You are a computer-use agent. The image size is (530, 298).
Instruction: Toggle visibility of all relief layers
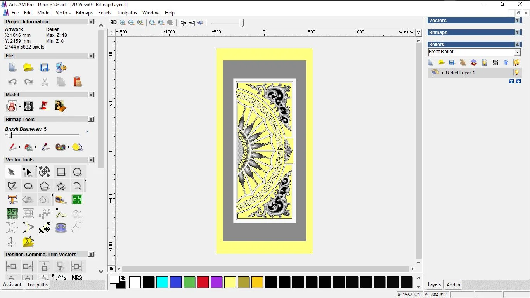click(518, 62)
